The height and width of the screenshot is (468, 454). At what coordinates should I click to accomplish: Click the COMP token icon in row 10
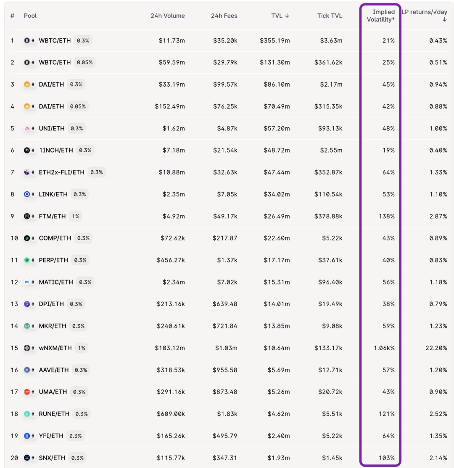[x=27, y=238]
